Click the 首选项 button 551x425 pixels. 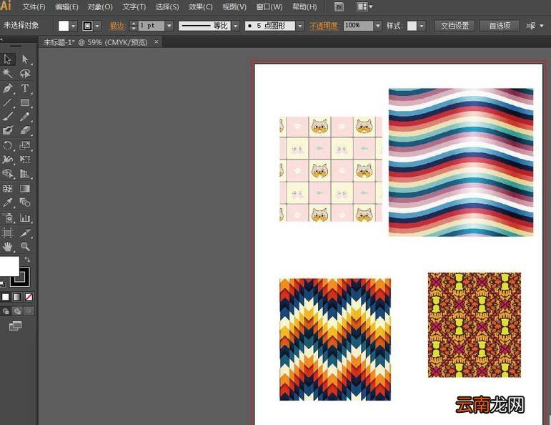pyautogui.click(x=500, y=26)
